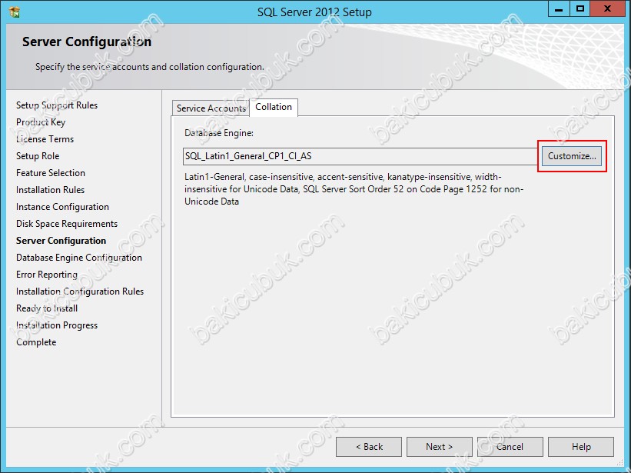This screenshot has width=631, height=473.
Task: Click the 'Specify the service accounts' subtitle
Action: [150, 67]
